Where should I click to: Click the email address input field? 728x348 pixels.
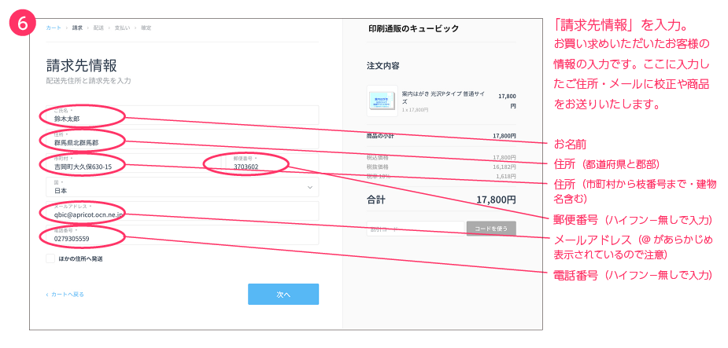click(x=181, y=211)
